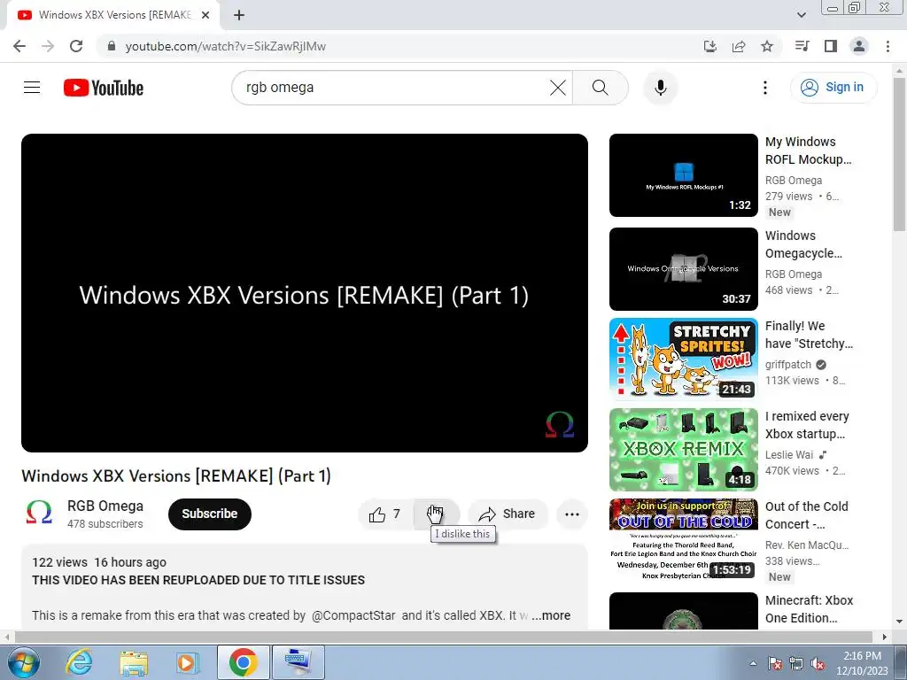
Task: Open on-screen keyboard taskbar item
Action: 298,662
